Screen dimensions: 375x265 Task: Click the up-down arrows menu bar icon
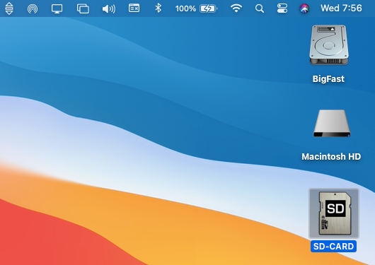(x=9, y=8)
